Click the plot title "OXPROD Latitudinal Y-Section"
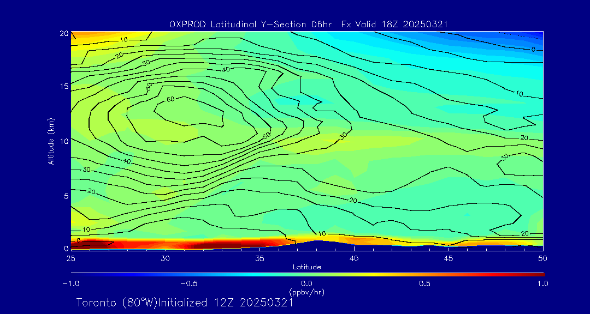 tap(240, 25)
